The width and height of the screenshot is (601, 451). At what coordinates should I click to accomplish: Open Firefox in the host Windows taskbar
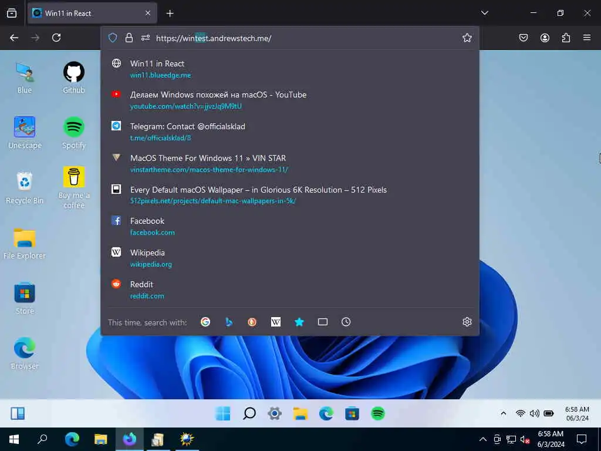[x=130, y=439]
